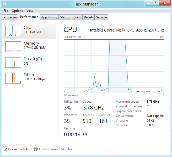Minimize the Task Manager window
172x157 pixels.
pyautogui.click(x=148, y=3)
